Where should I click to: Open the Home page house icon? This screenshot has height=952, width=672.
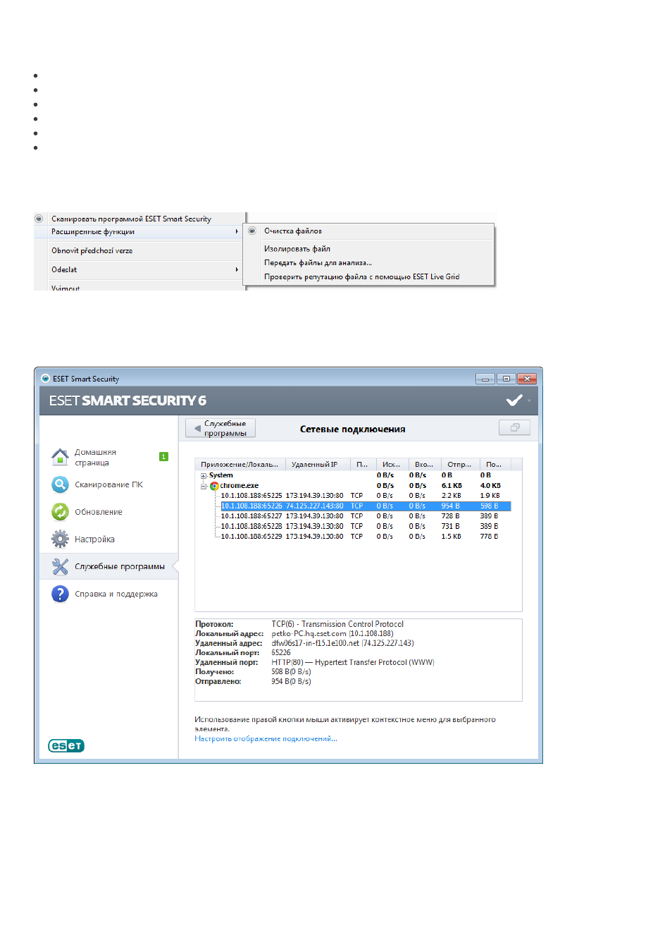(60, 457)
